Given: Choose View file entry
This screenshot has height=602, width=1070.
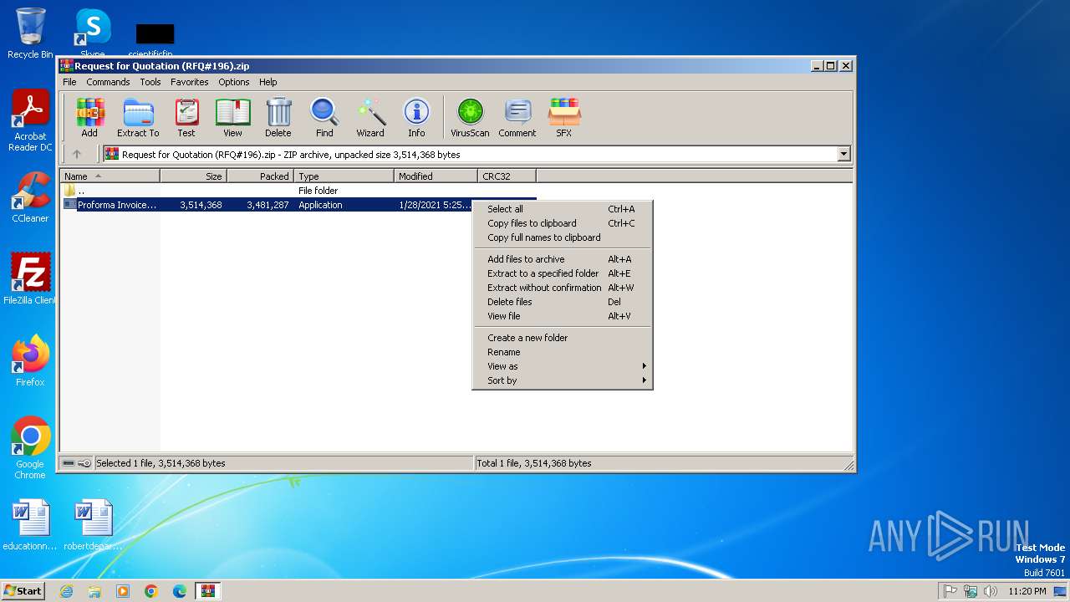Looking at the screenshot, I should click(563, 316).
